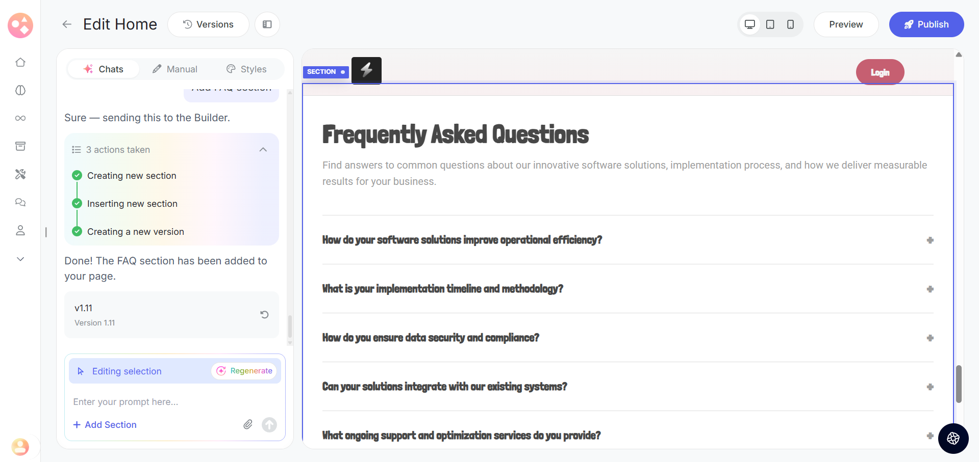The image size is (979, 462).
Task: Expand the data security and compliance question
Action: [930, 338]
